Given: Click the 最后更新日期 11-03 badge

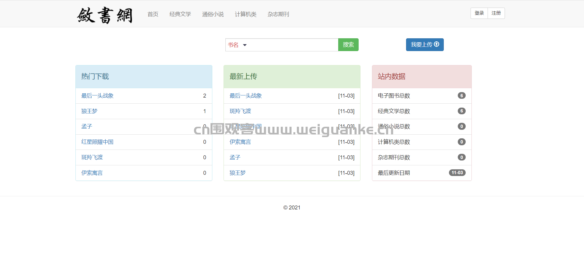Looking at the screenshot, I should (457, 173).
